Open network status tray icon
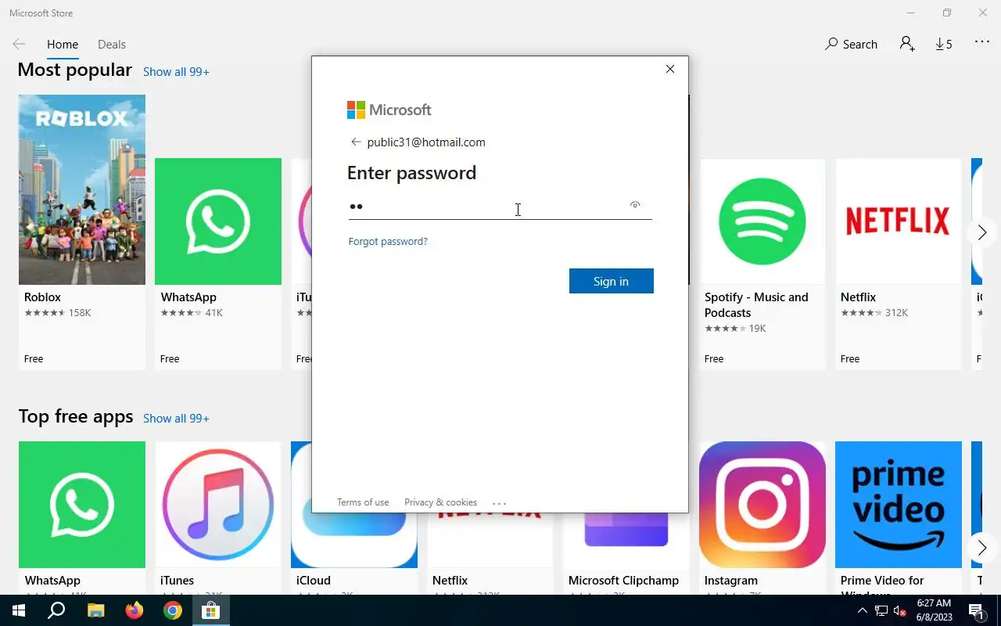The image size is (1001, 626). click(x=881, y=611)
